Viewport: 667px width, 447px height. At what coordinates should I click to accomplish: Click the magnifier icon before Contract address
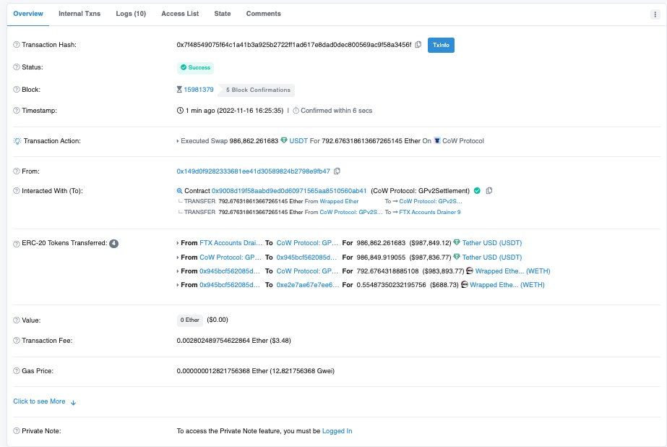(179, 191)
